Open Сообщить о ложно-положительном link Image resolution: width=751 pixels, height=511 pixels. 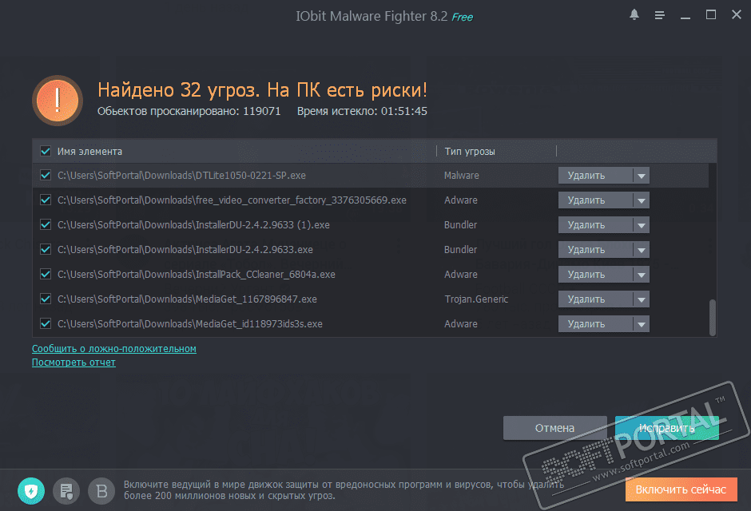pyautogui.click(x=114, y=349)
